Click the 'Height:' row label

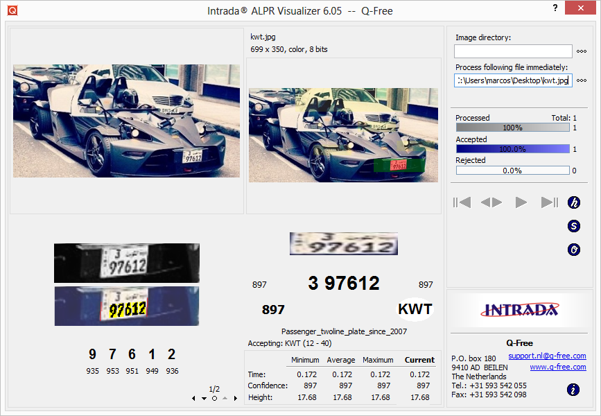pyautogui.click(x=260, y=397)
